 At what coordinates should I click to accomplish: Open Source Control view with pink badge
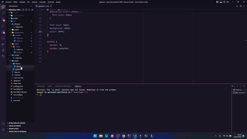(3, 20)
